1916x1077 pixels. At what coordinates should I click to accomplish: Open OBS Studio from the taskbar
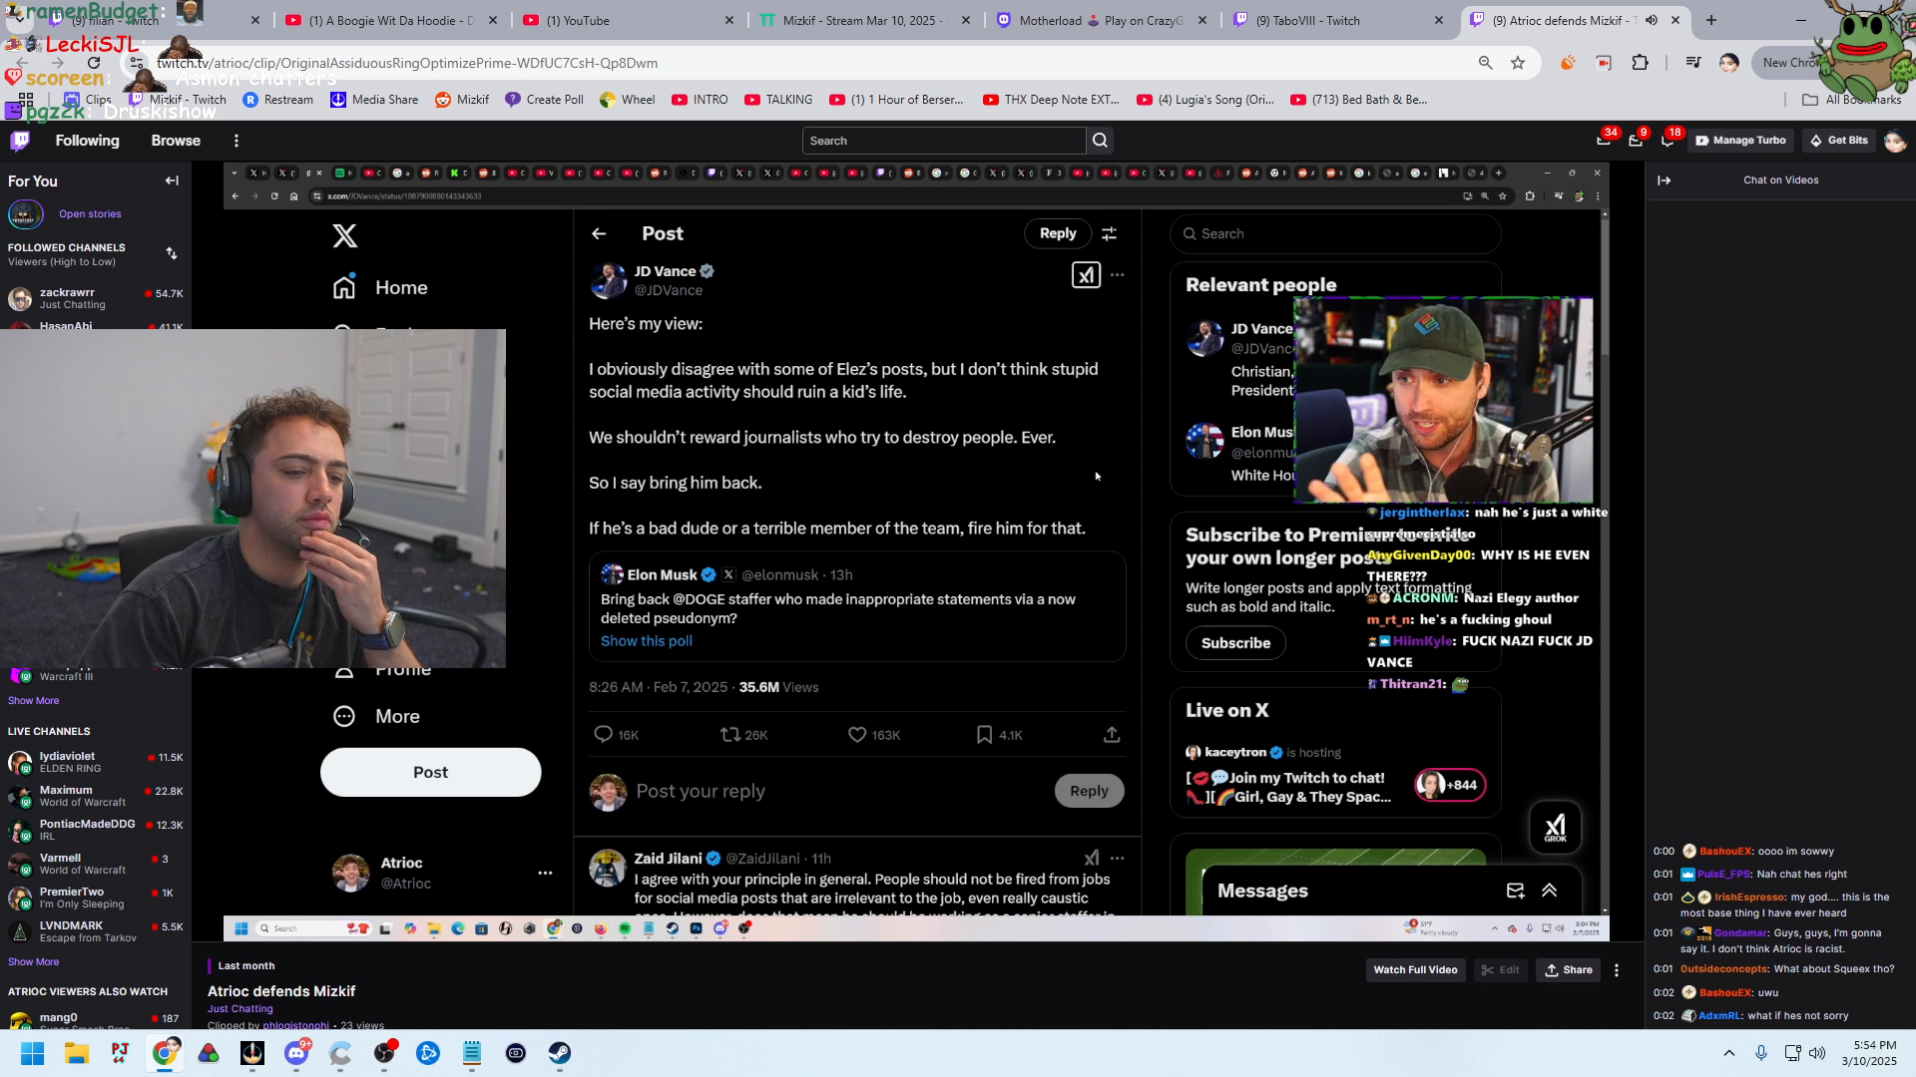(384, 1053)
